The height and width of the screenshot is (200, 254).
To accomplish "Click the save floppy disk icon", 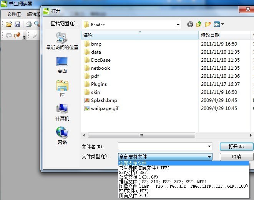I will [x=17, y=24].
